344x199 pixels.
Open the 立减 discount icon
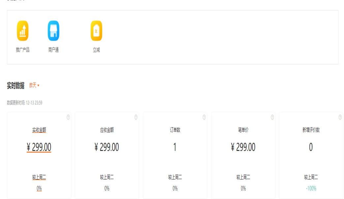tap(96, 31)
